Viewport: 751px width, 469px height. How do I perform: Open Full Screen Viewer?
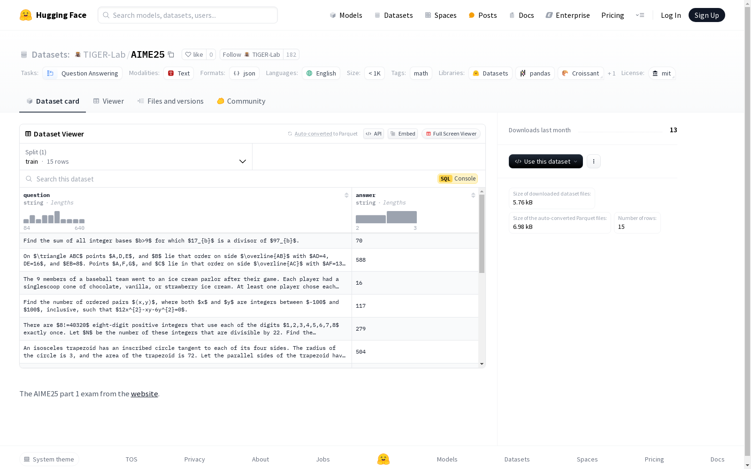click(x=451, y=134)
